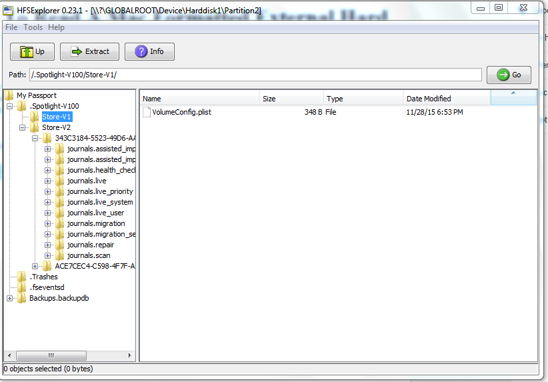Click the empty column header with sort arrow

point(513,97)
